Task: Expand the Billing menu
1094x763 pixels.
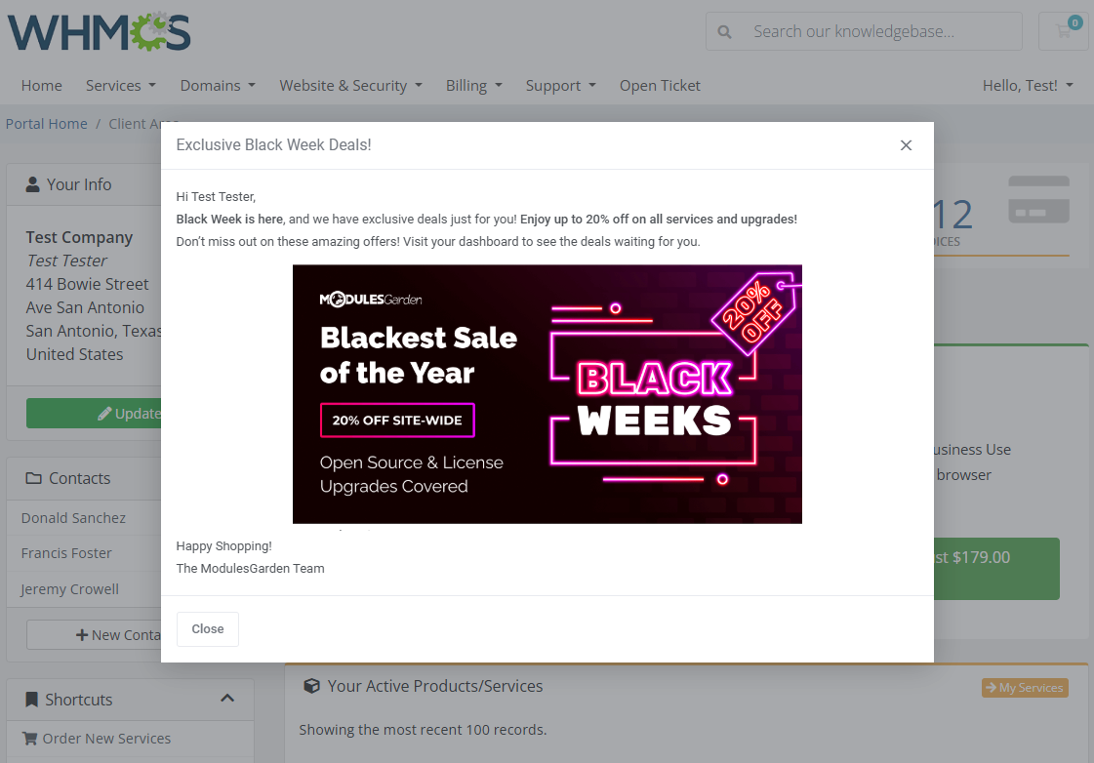Action: (x=474, y=86)
